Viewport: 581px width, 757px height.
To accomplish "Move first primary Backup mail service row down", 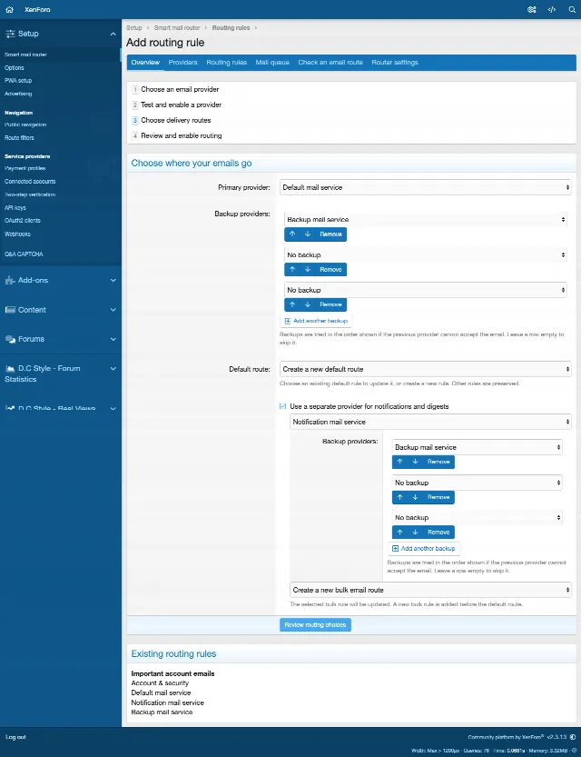I will pyautogui.click(x=308, y=234).
